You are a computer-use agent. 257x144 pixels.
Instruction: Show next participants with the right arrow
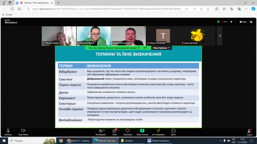coord(220,36)
